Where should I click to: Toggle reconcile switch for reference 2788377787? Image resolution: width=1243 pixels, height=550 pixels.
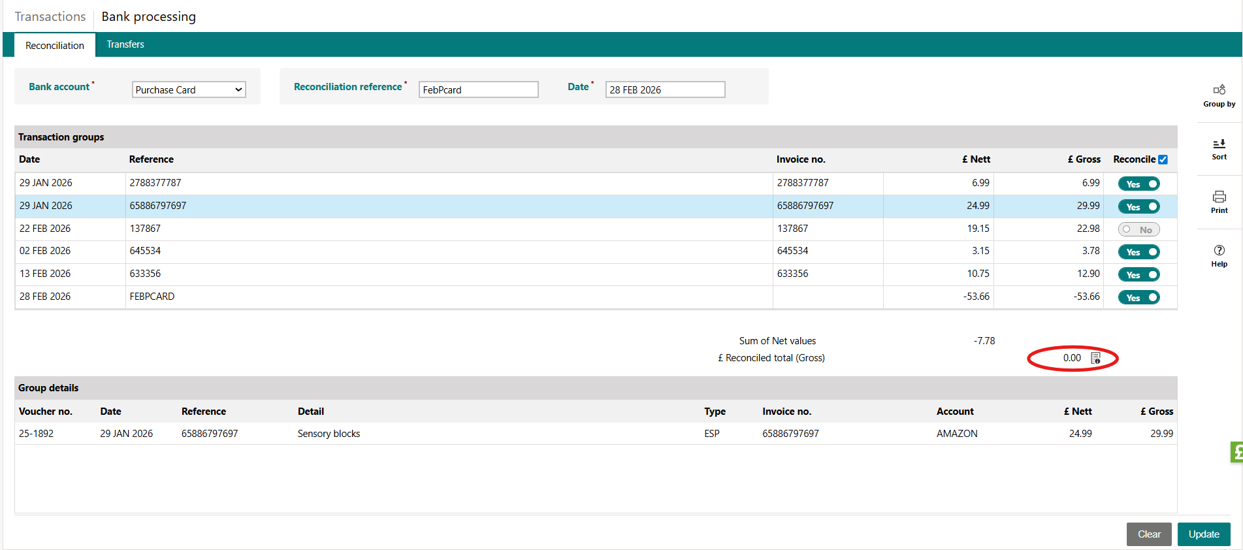pyautogui.click(x=1138, y=184)
